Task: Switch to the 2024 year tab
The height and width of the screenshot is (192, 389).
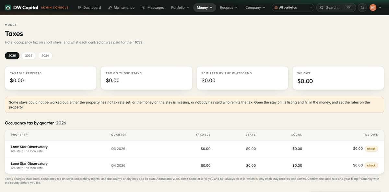Action: [45, 55]
